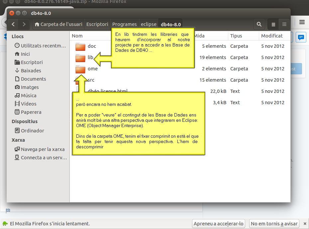The width and height of the screenshot is (309, 229).
Task: Select Navega per la xarxa
Action: tap(40, 149)
